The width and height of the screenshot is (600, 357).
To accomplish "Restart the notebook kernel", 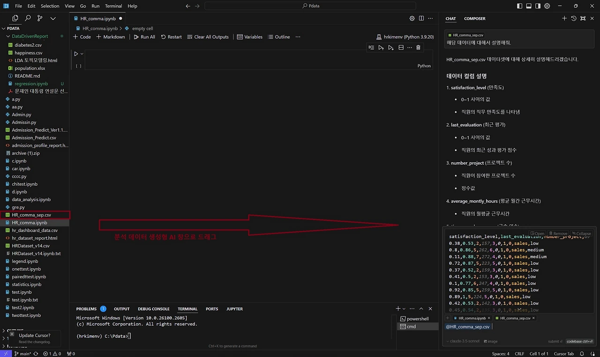I will [x=171, y=37].
